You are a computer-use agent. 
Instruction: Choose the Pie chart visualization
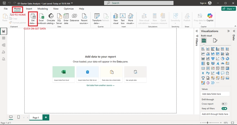[222, 59]
